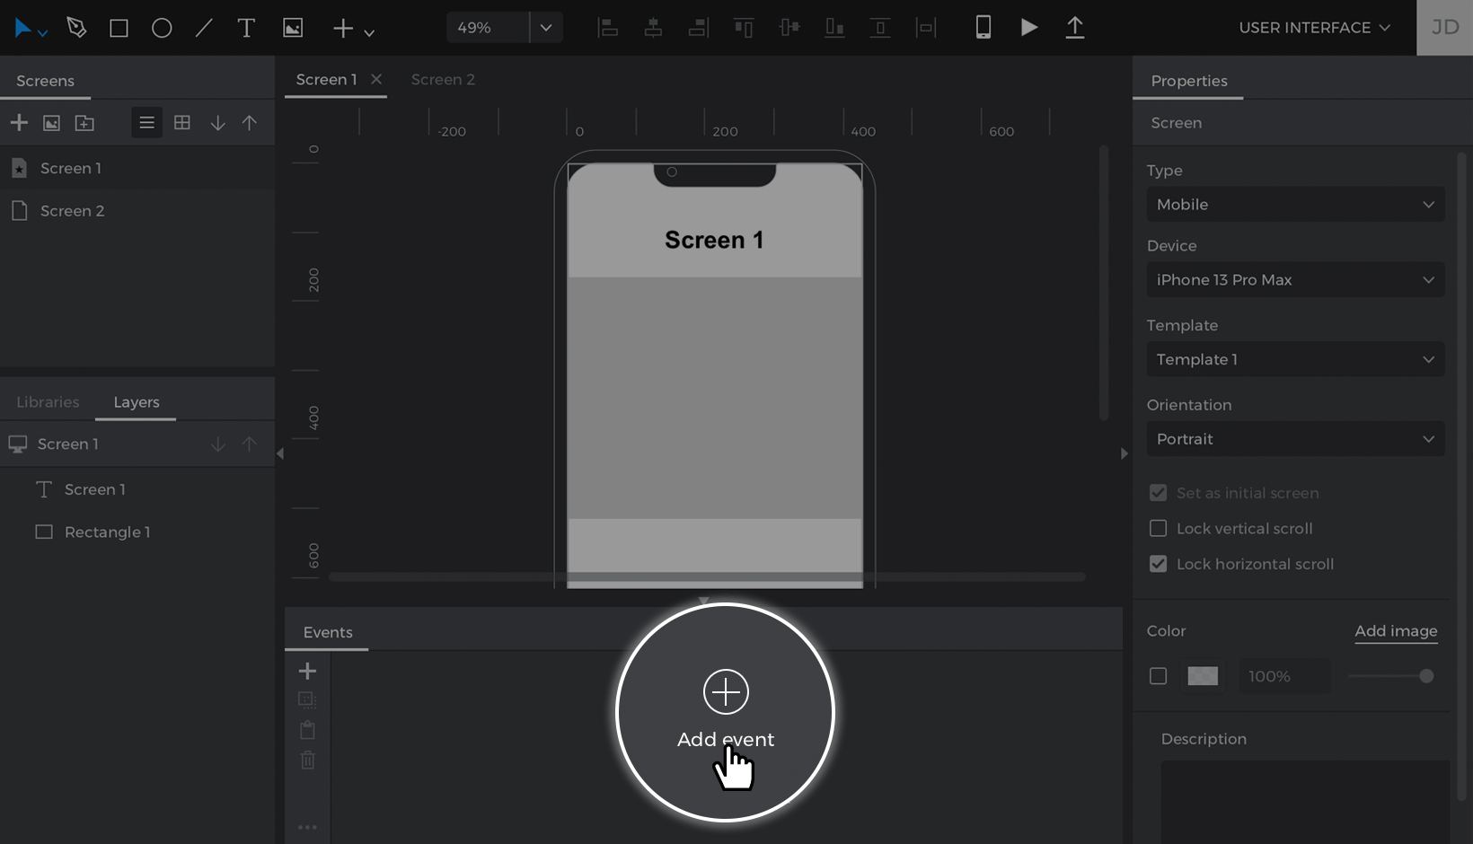Click the Add event button
Image resolution: width=1473 pixels, height=844 pixels.
(x=726, y=711)
